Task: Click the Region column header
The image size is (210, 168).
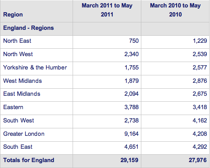Action: coord(13,15)
